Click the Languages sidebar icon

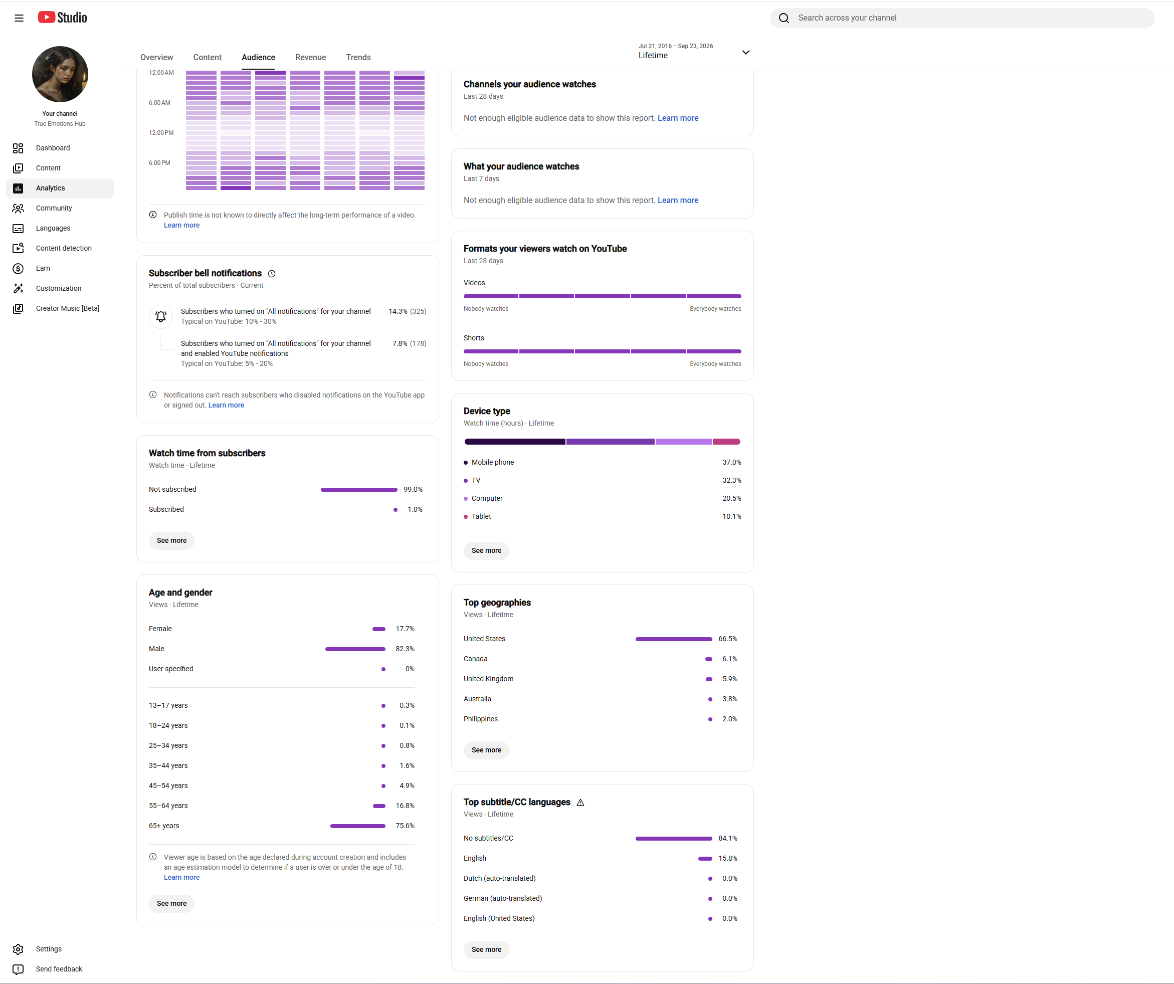(x=18, y=229)
